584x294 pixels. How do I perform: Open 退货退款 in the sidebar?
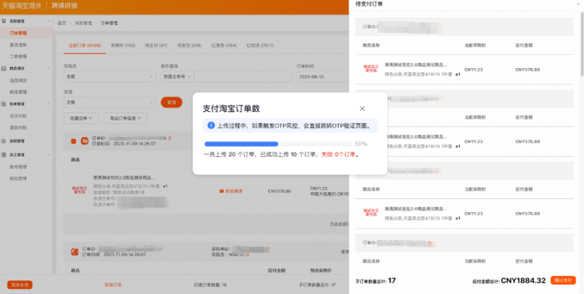[x=18, y=44]
